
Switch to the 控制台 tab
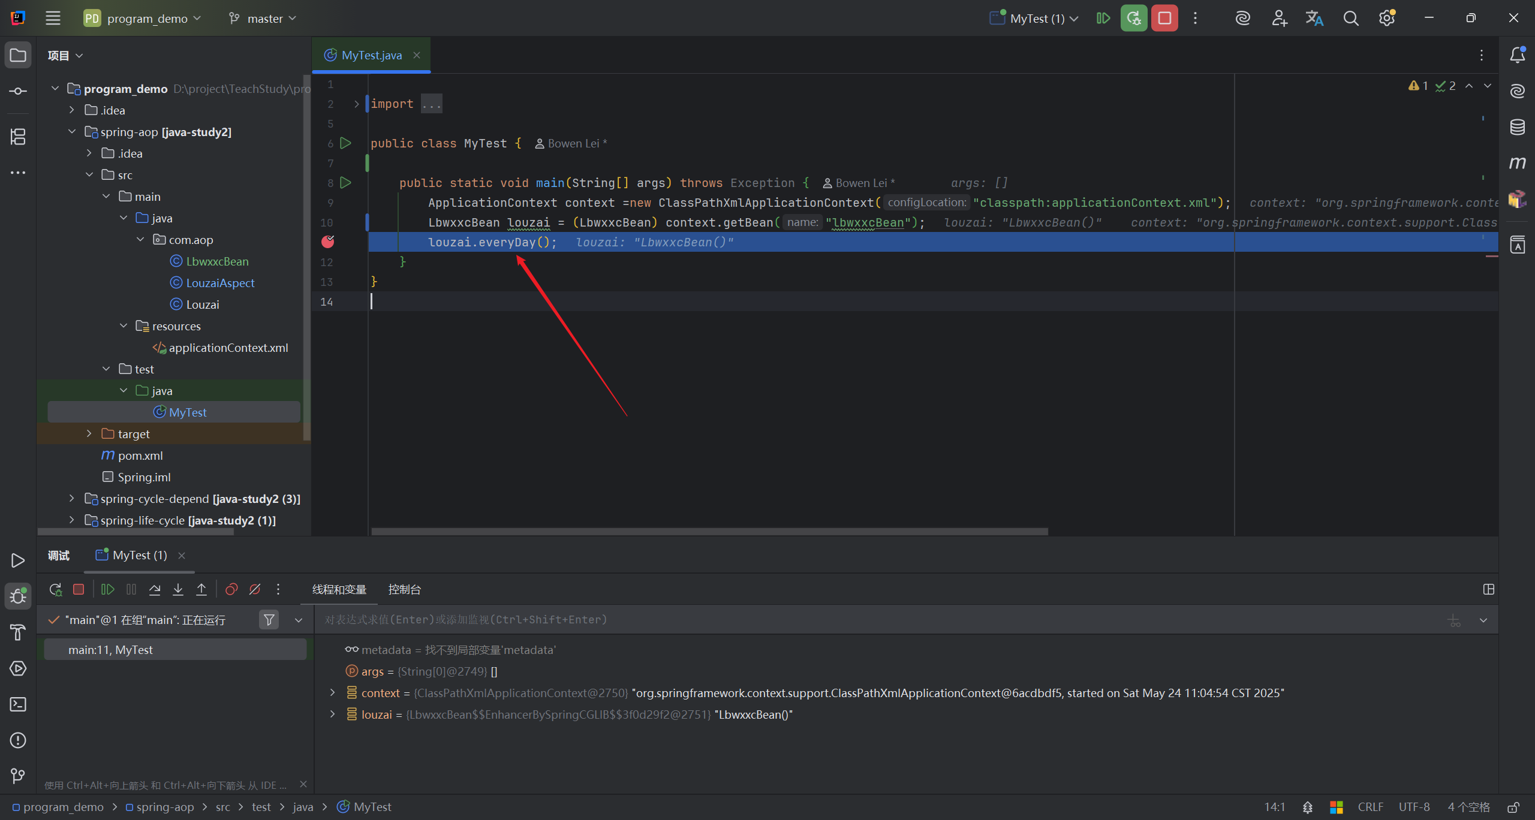[x=404, y=589]
